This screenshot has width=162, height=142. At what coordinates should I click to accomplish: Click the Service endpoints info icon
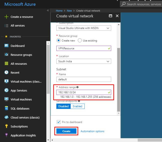pos(79,101)
